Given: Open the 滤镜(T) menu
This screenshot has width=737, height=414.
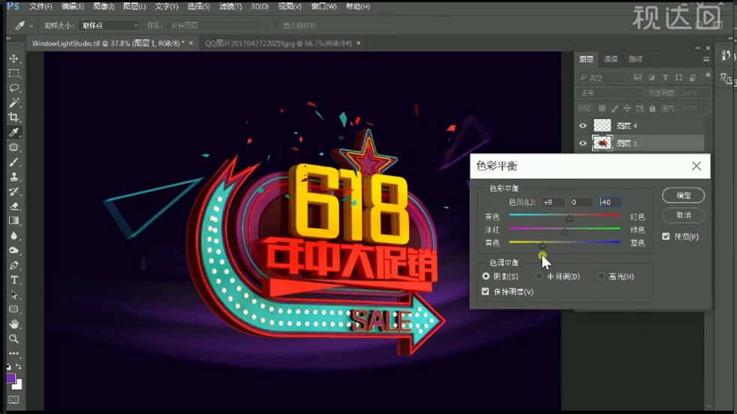Looking at the screenshot, I should [230, 7].
